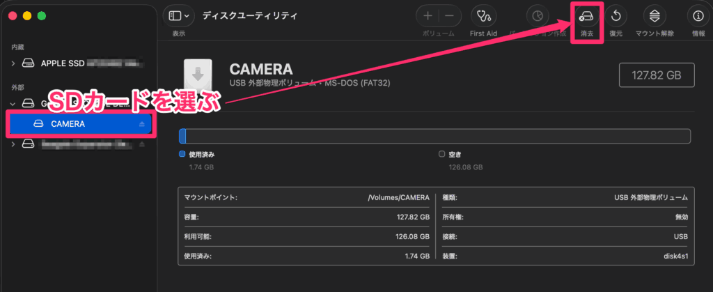
Task: Unmount volume with マウント解除 icon
Action: (x=653, y=16)
